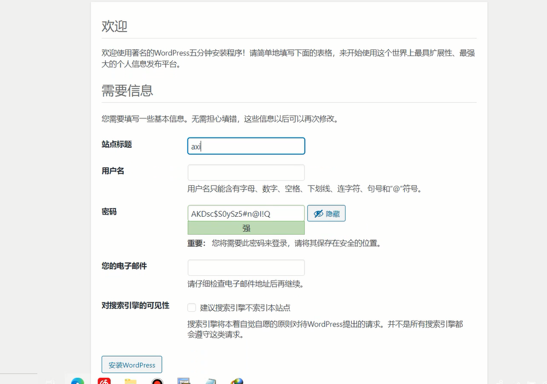This screenshot has width=547, height=384.
Task: Click the 用户名 label
Action: tap(112, 171)
